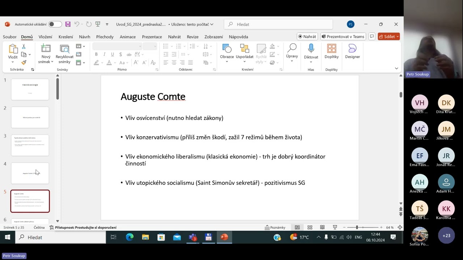Screen dimensions: 463x260
Task: Cut selection with the scissors icon
Action: [x=24, y=47]
